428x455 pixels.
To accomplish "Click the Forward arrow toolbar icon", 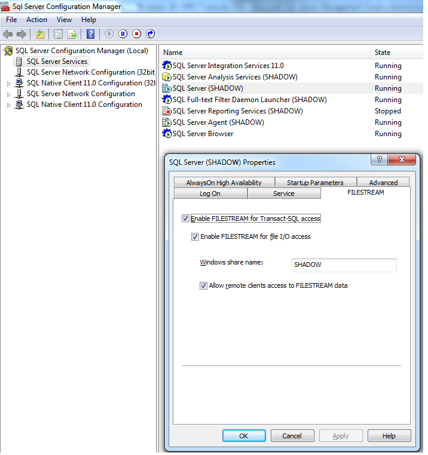I will [22, 34].
